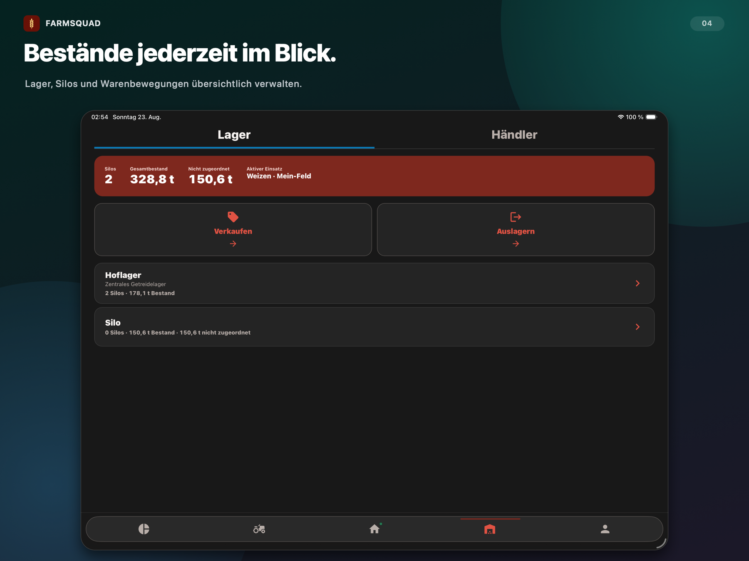The image size is (749, 561).
Task: Select the barn storage tab icon
Action: click(x=490, y=529)
